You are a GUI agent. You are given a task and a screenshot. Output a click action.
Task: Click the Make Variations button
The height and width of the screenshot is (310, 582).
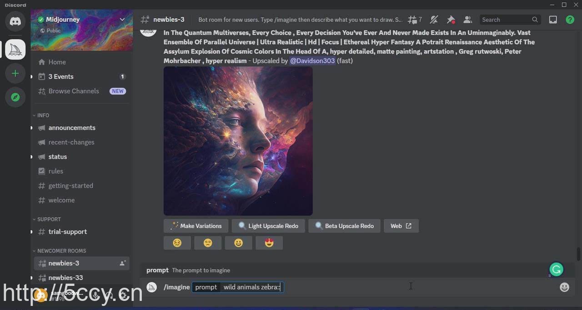(196, 226)
